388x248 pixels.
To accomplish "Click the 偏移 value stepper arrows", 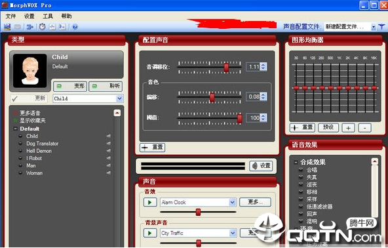I will click(263, 96).
